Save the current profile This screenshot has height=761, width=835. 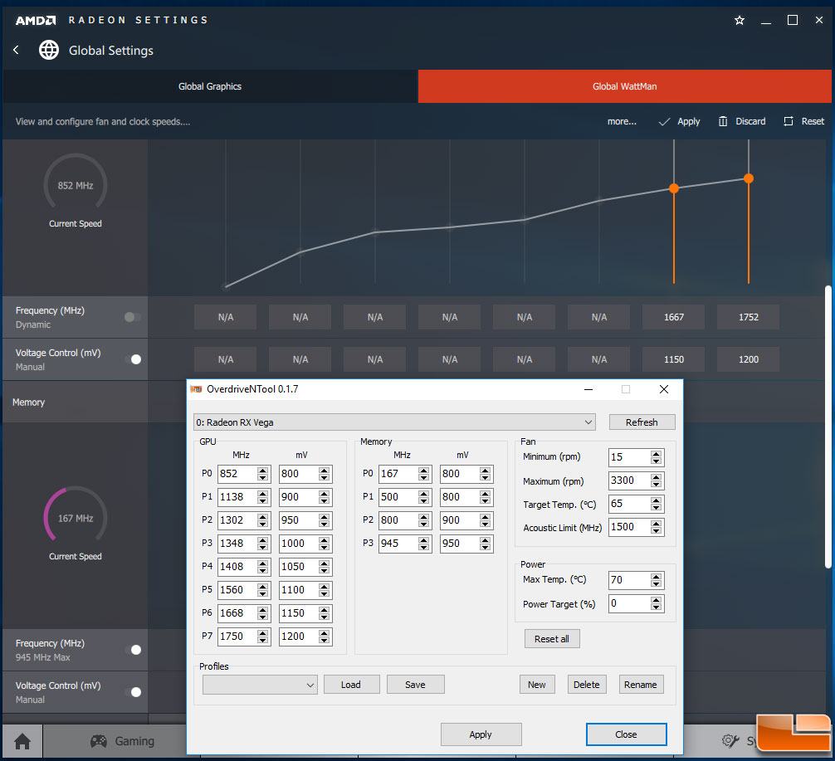click(415, 685)
